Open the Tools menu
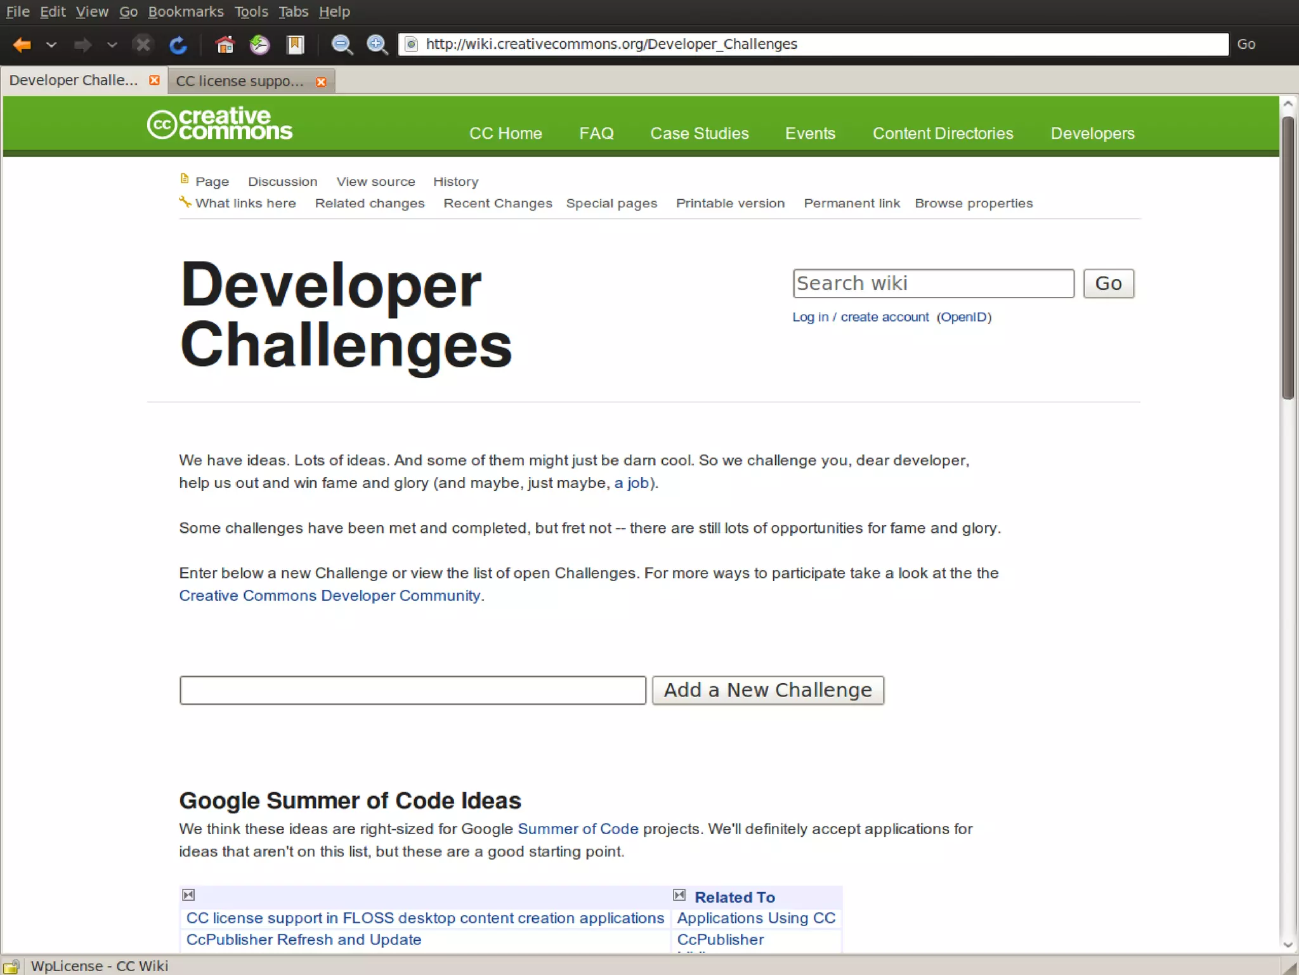The image size is (1299, 975). point(251,11)
